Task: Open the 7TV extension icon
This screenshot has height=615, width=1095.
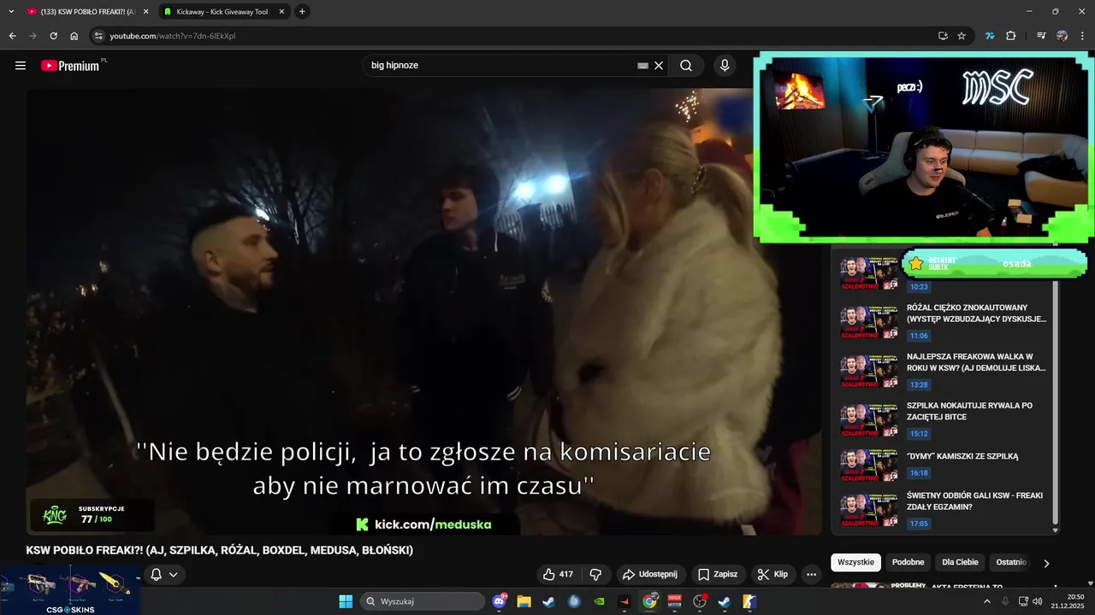Action: pyautogui.click(x=990, y=36)
